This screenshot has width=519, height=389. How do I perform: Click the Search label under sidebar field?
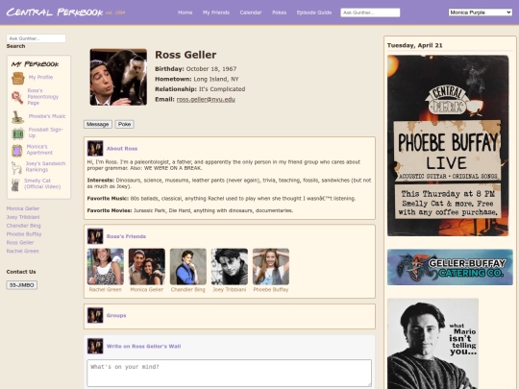click(x=15, y=46)
